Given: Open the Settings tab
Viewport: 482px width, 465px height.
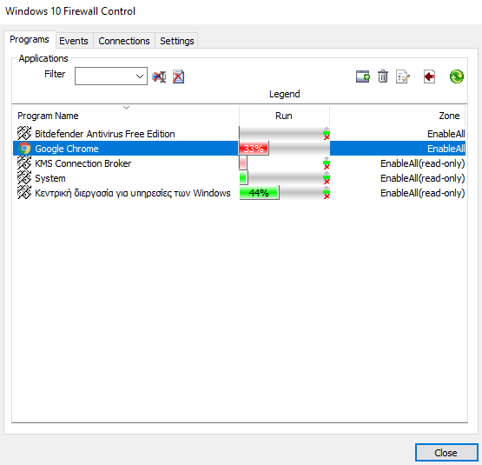Looking at the screenshot, I should coord(177,41).
